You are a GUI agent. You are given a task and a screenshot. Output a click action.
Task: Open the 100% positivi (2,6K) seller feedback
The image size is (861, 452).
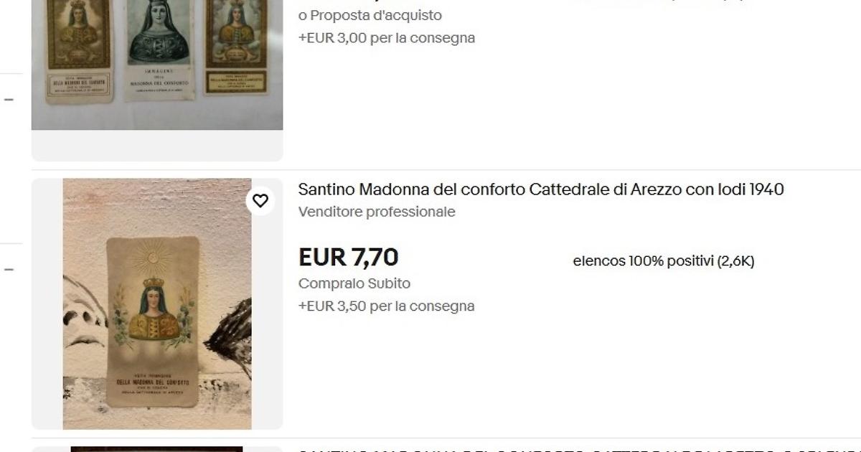click(x=664, y=261)
